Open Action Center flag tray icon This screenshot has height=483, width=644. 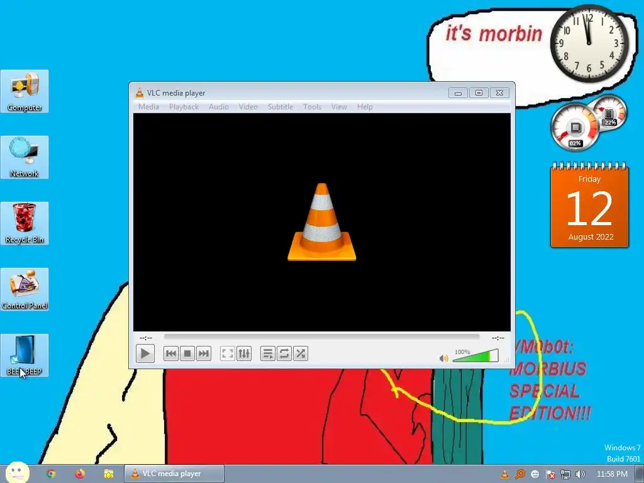[x=550, y=474]
